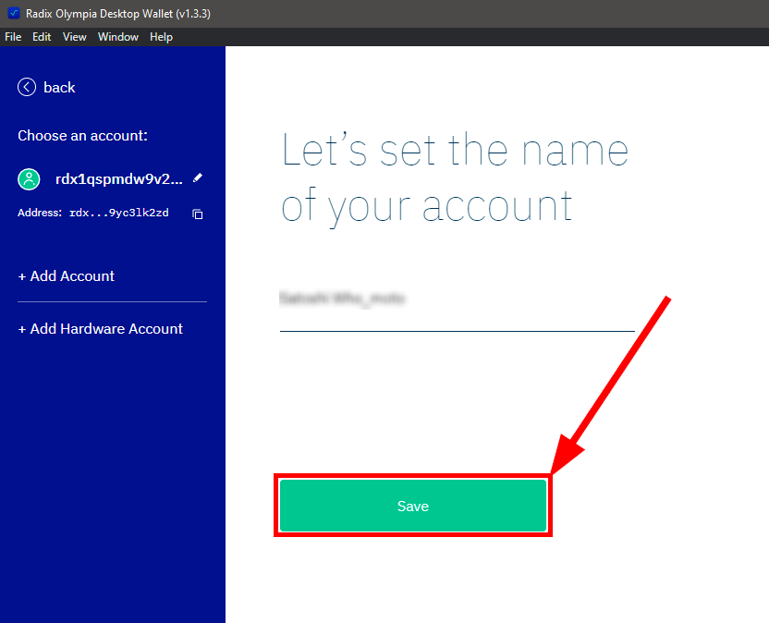Open the Window menu
Viewport: 769px width, 623px height.
[118, 37]
